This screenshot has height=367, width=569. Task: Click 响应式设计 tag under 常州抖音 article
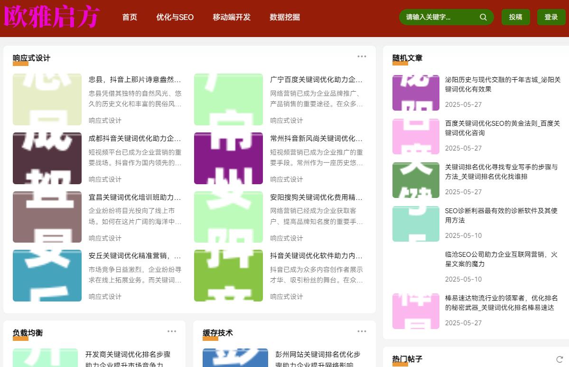tap(286, 179)
